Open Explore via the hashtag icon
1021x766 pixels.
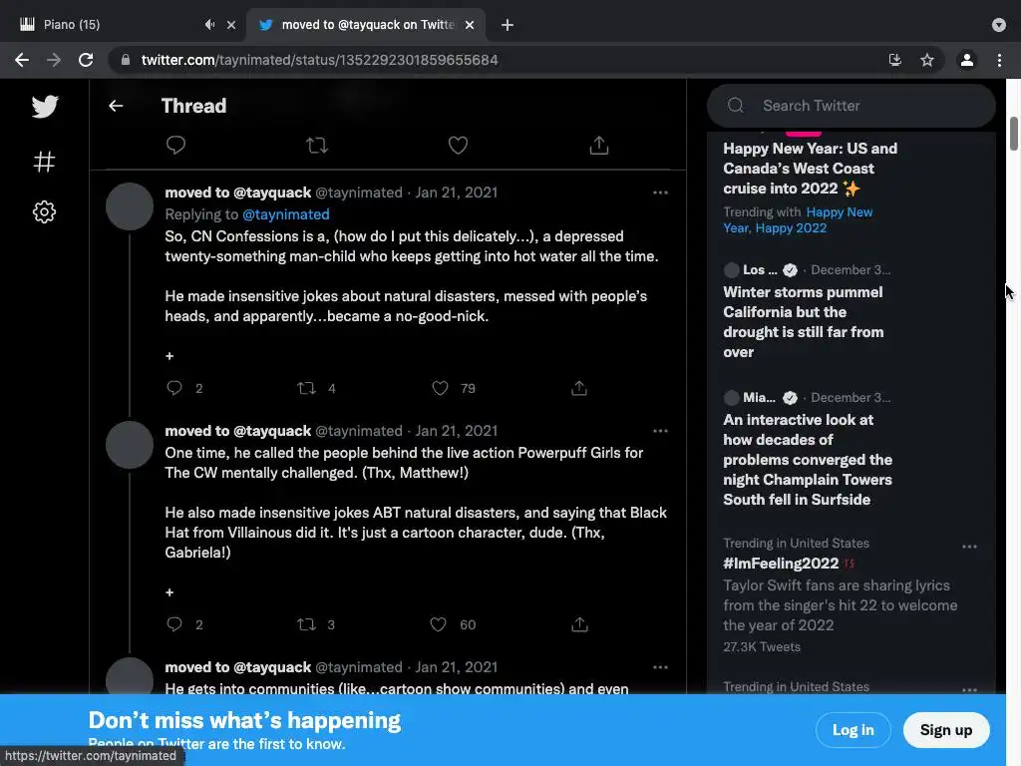coord(44,161)
